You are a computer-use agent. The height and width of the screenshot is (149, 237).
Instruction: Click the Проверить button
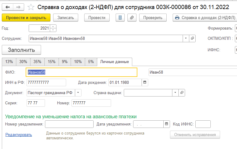click(x=153, y=18)
